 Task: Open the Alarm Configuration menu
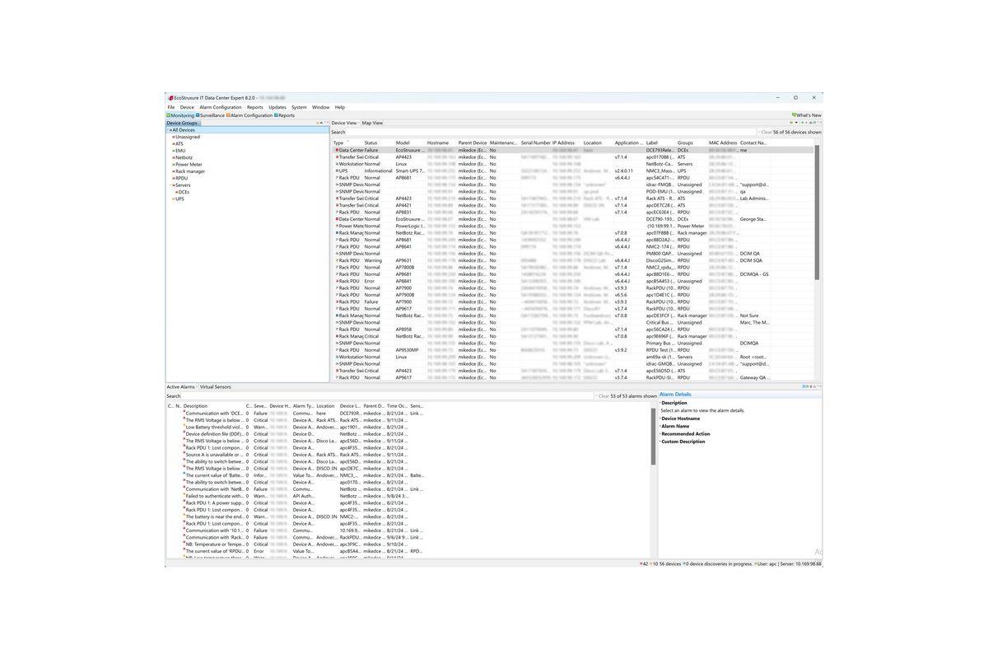coord(221,107)
